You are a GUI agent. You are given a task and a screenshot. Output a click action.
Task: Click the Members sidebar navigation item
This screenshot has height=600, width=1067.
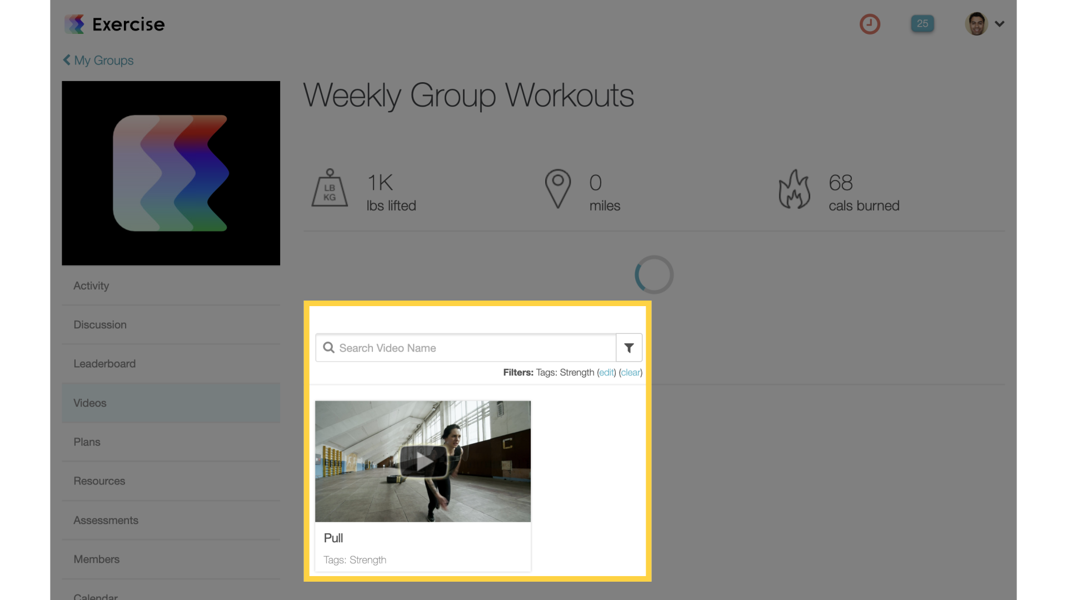click(x=96, y=559)
